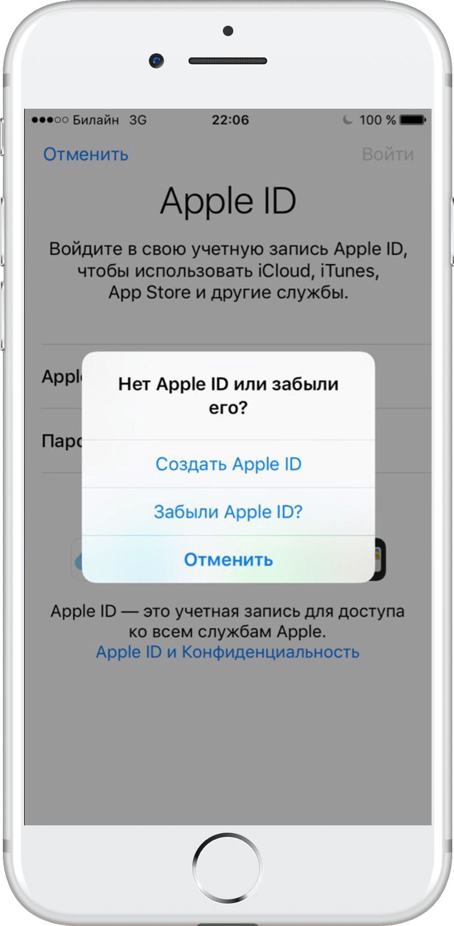This screenshot has width=454, height=926.
Task: Tap the Пароль password field
Action: tap(236, 441)
